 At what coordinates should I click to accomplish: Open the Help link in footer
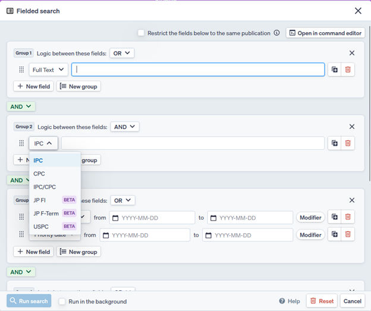click(x=290, y=301)
